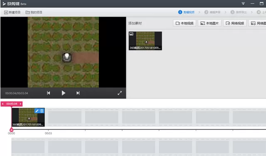The width and height of the screenshot is (266, 156).
Task: Click 新建项目 to create a new project
Action: coord(12,12)
